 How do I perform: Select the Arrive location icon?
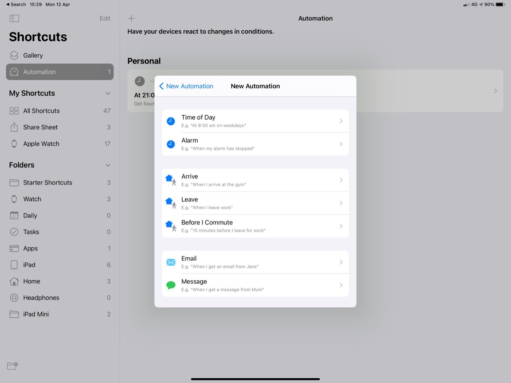(x=171, y=180)
